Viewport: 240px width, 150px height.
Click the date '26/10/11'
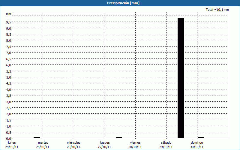pyautogui.click(x=73, y=147)
